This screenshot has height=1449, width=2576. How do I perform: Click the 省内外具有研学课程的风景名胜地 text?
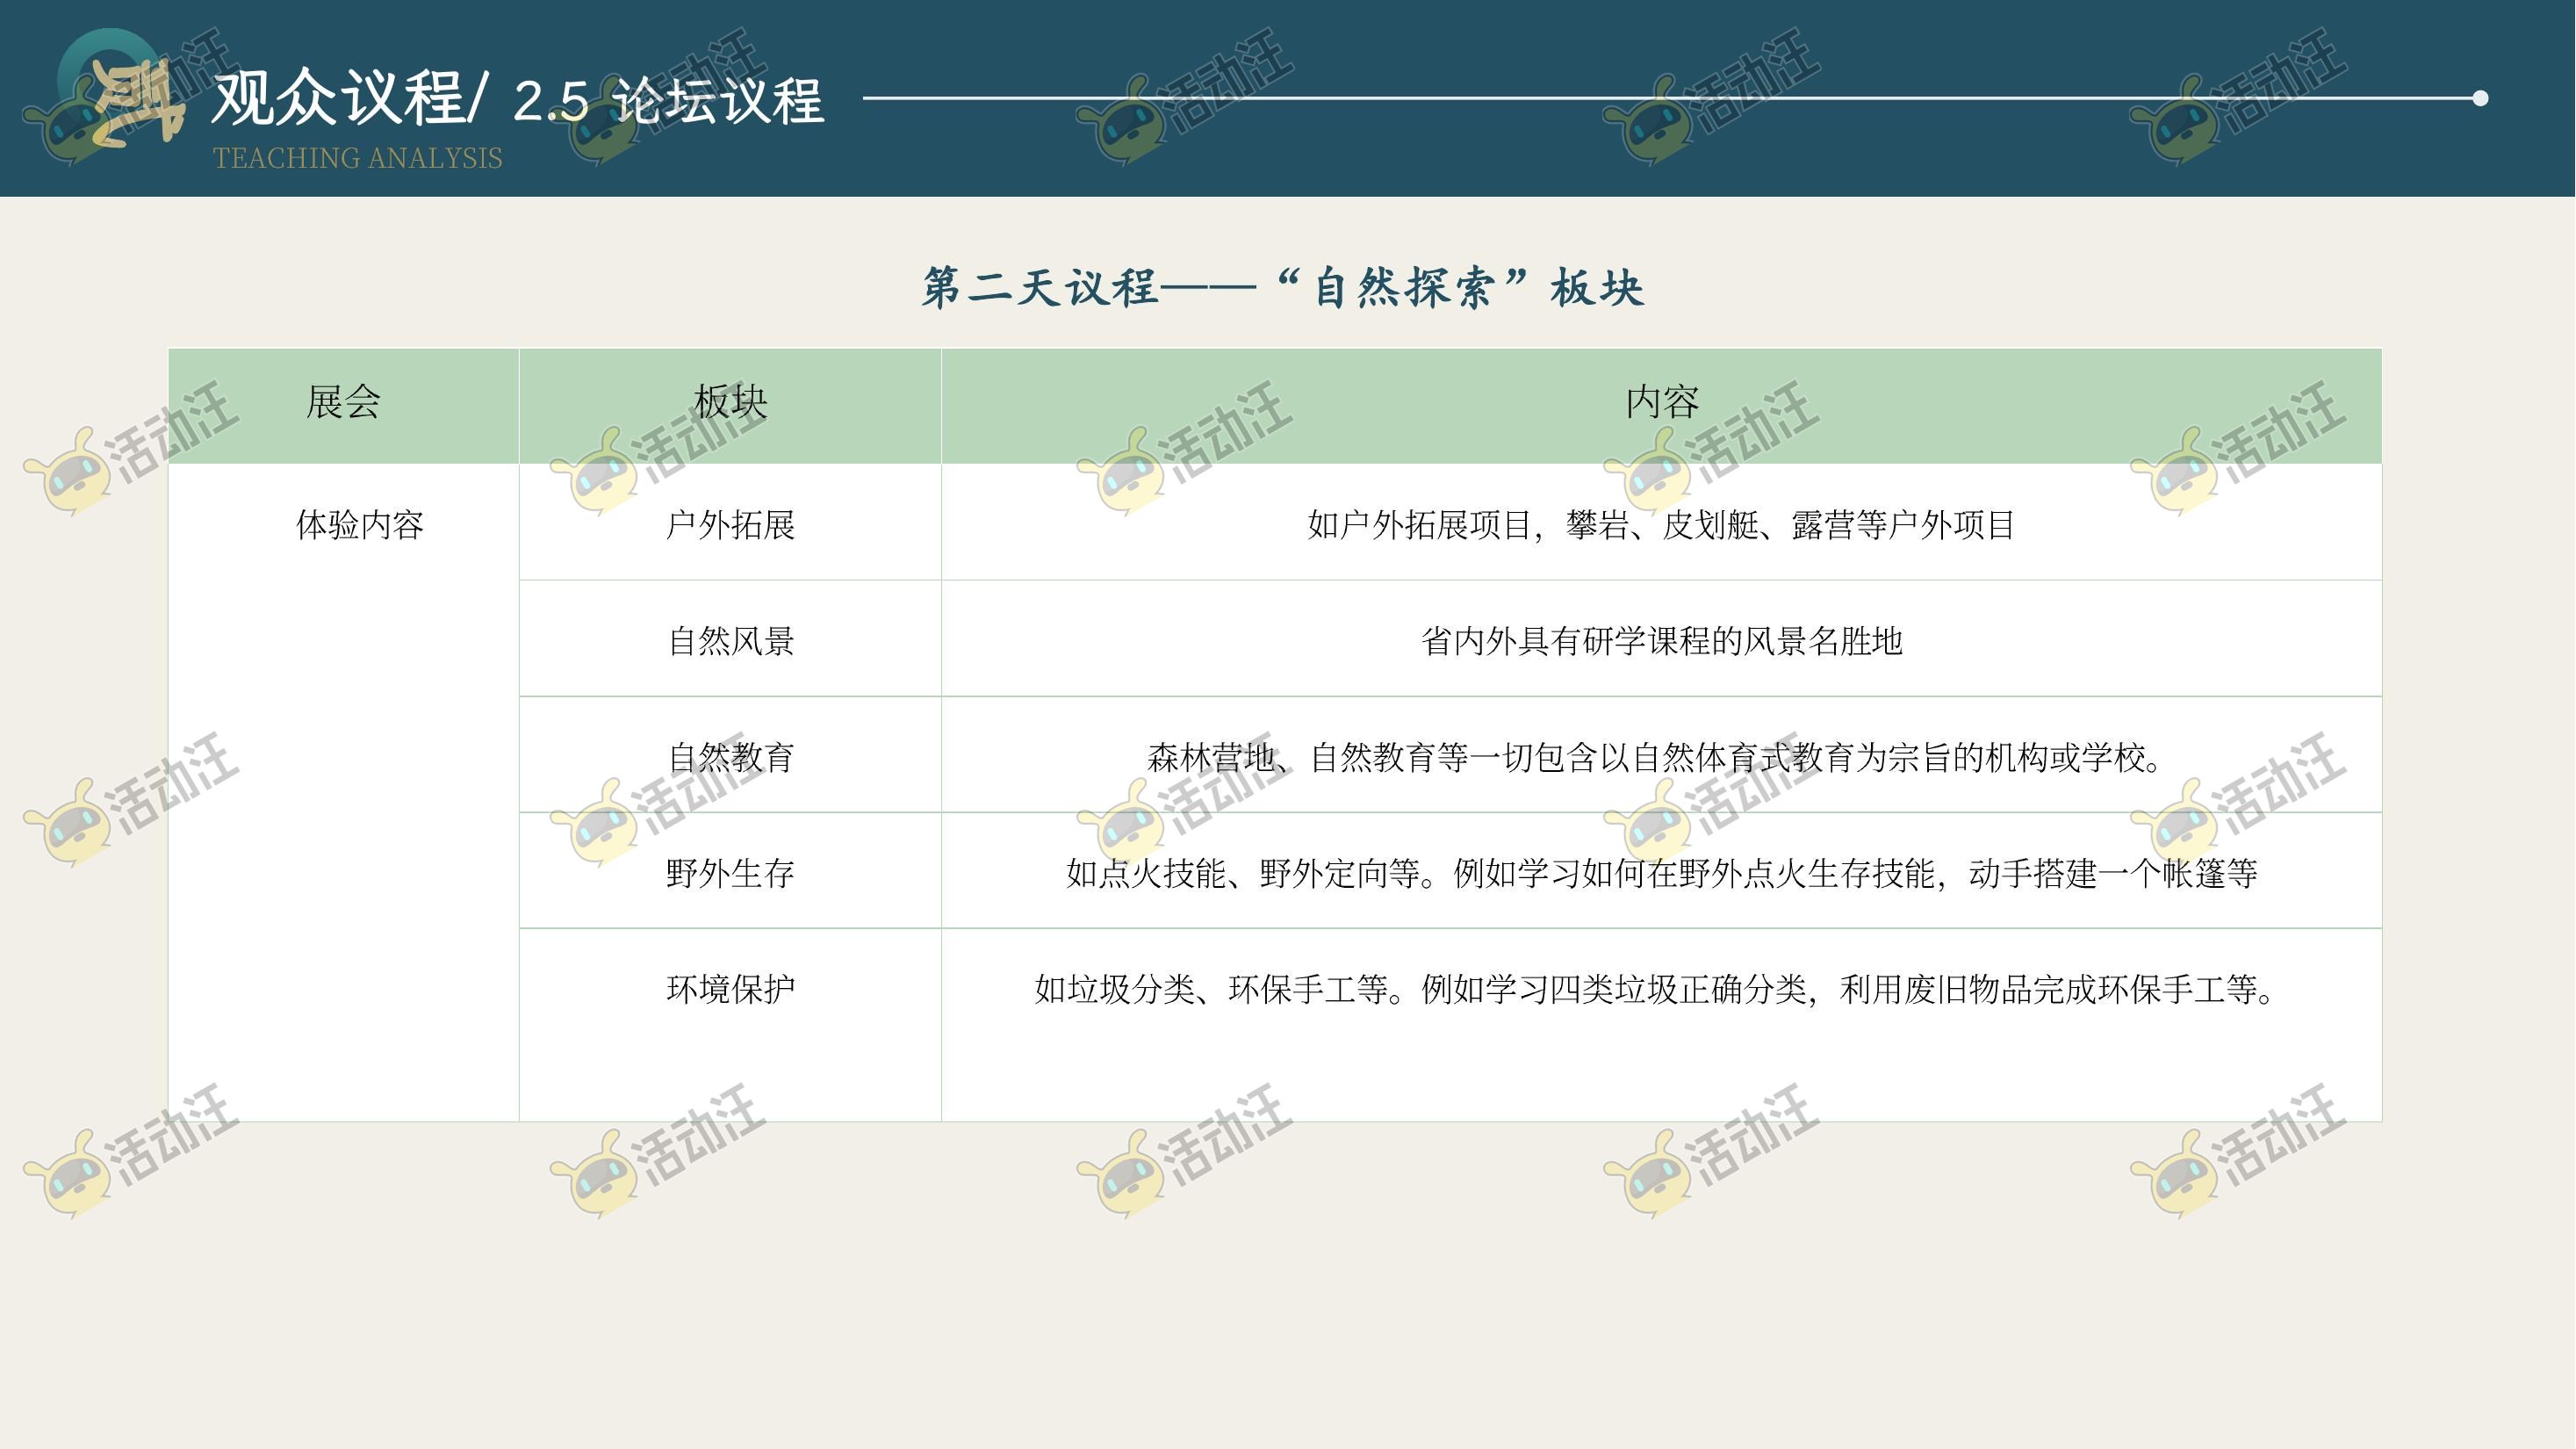tap(1661, 641)
